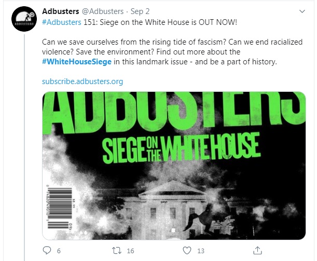Visit the subscribe.adbusters.org link

click(x=82, y=81)
